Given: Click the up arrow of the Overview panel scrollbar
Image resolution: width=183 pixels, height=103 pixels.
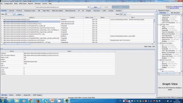Looking at the screenshot, I should point(182,15).
